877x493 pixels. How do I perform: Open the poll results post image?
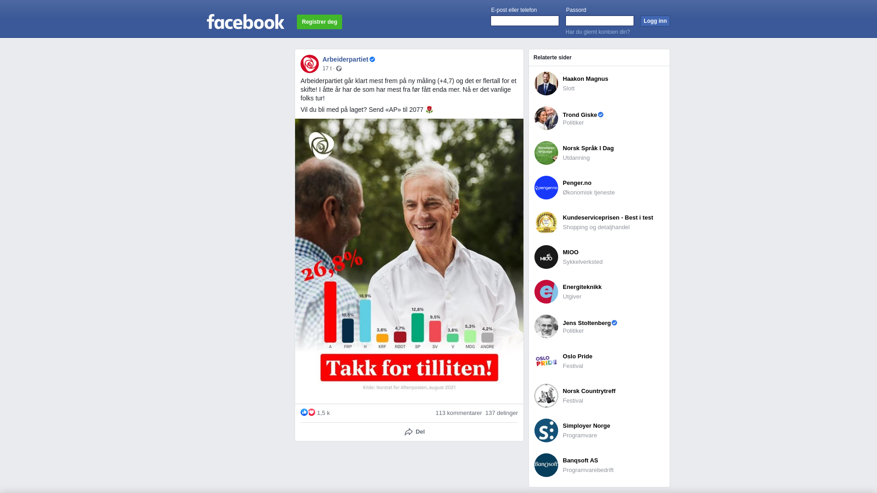click(x=409, y=261)
